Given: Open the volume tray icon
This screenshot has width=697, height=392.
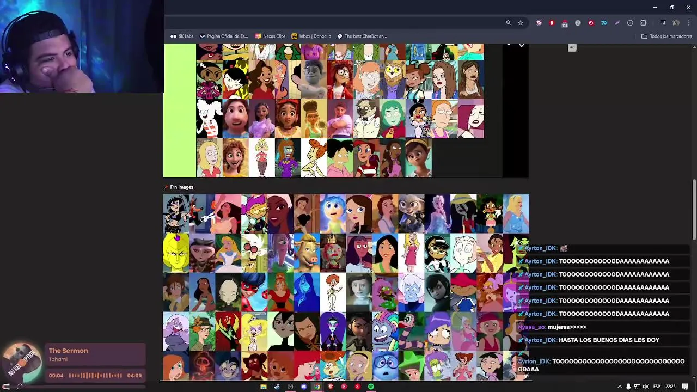Looking at the screenshot, I should (646, 387).
